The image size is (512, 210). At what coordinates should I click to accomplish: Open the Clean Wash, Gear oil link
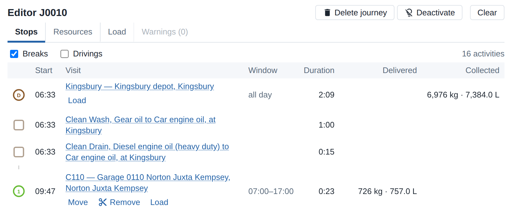(x=141, y=125)
